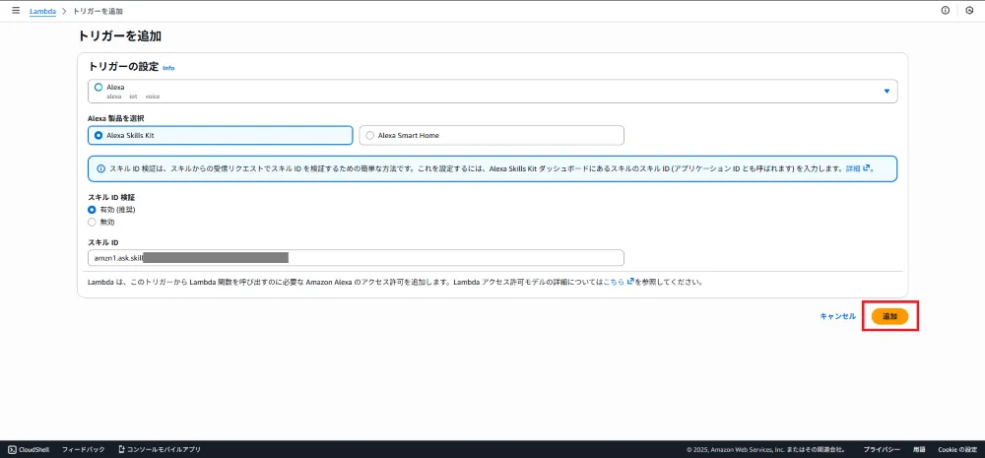Open プライバシー footer link
The height and width of the screenshot is (458, 985).
[882, 450]
